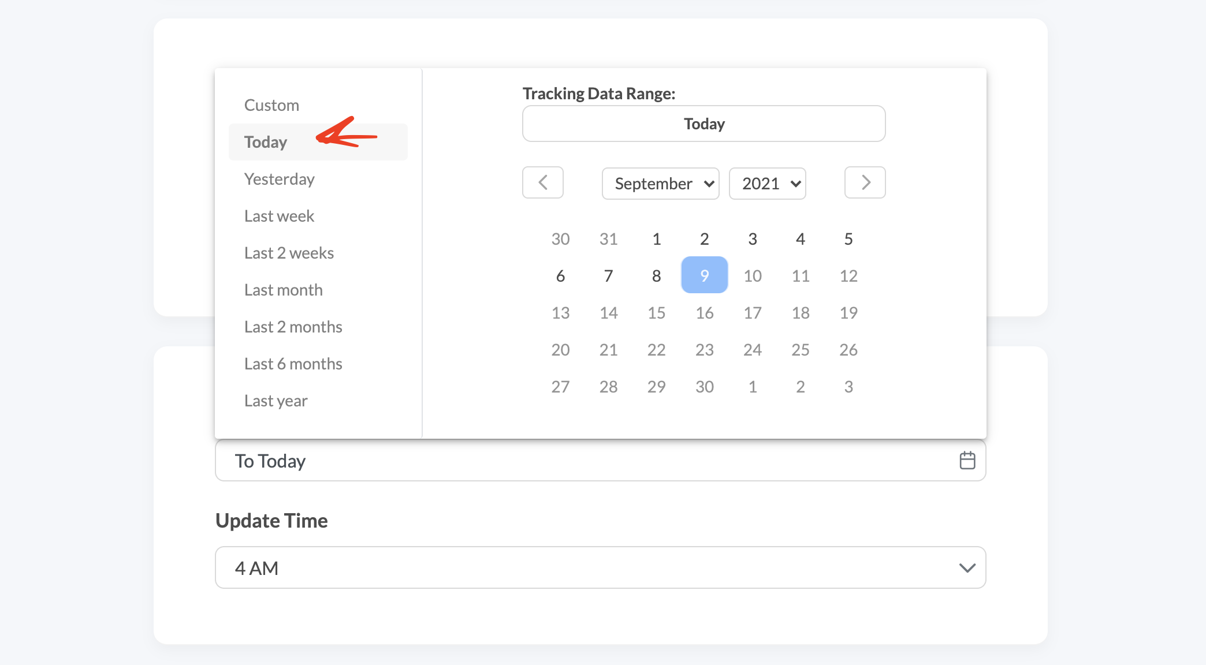Open the September month dropdown
Image resolution: width=1206 pixels, height=665 pixels.
pyautogui.click(x=661, y=184)
